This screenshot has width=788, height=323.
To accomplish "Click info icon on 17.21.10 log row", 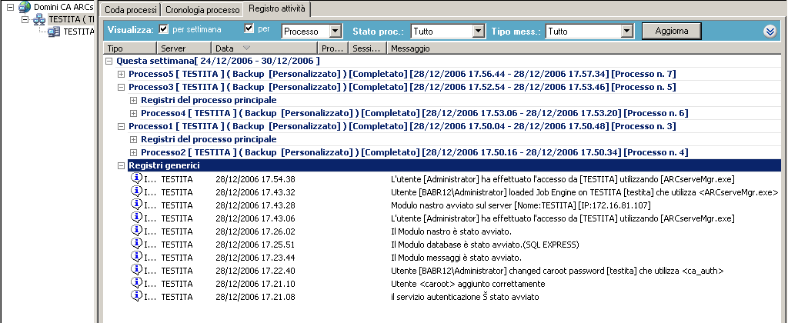I will [137, 283].
